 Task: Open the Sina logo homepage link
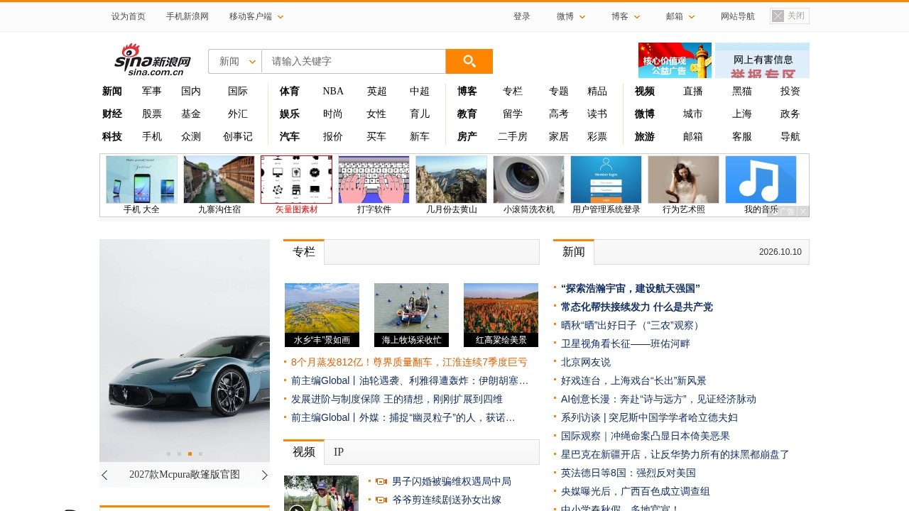[x=153, y=60]
